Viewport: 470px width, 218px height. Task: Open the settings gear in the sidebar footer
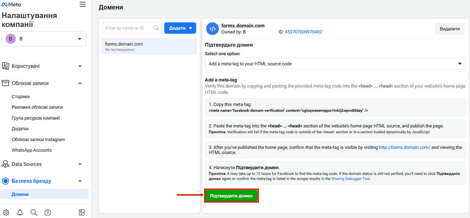point(6,212)
